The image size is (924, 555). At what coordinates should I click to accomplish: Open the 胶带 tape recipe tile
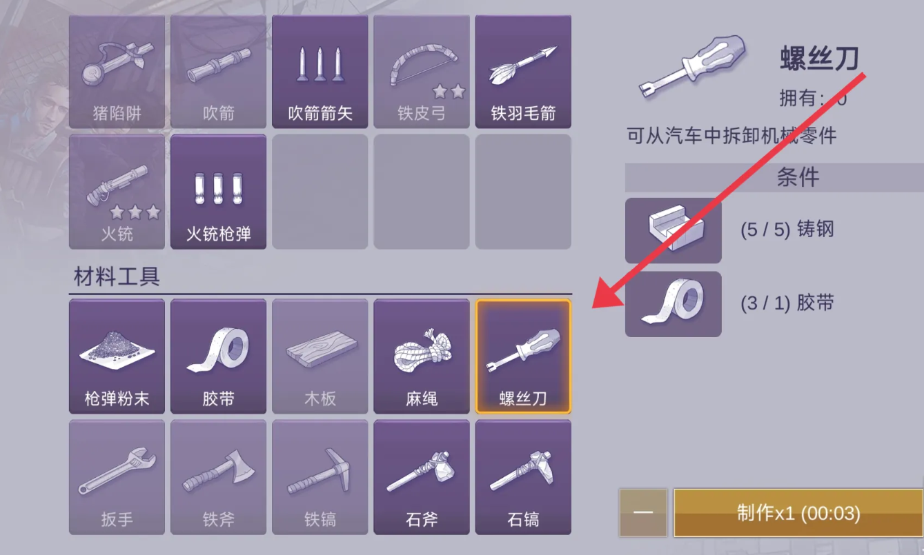tap(219, 356)
